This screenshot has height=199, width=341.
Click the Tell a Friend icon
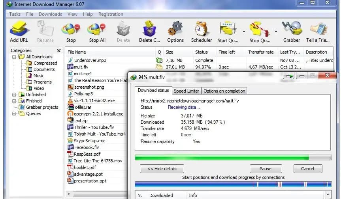coord(318,30)
